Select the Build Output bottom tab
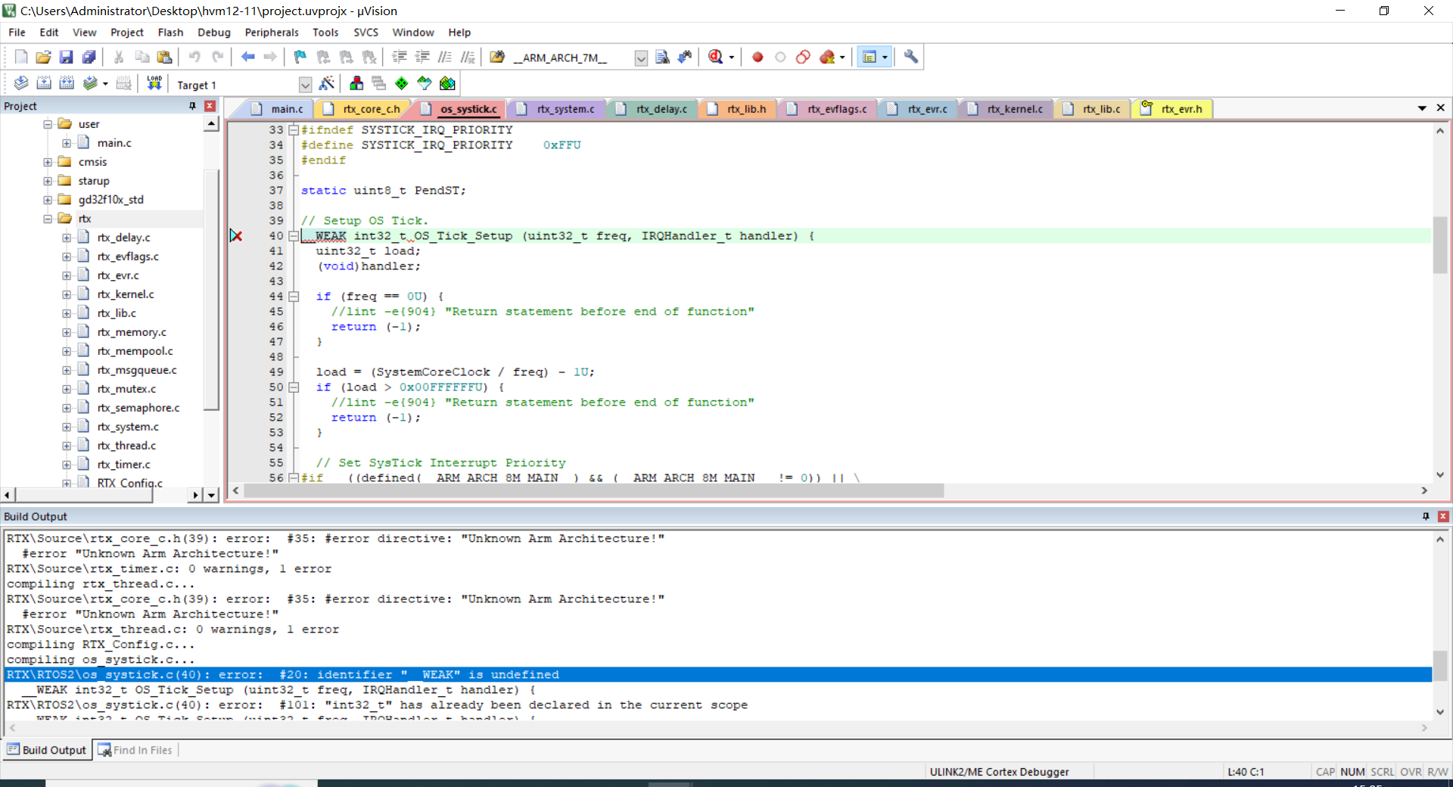This screenshot has width=1453, height=787. [x=47, y=750]
